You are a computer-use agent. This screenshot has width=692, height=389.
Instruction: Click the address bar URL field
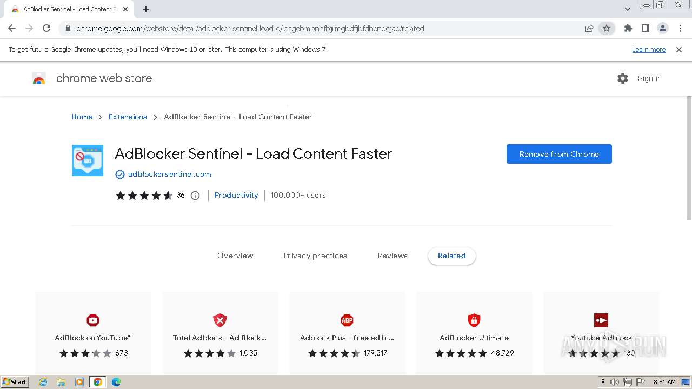click(324, 29)
